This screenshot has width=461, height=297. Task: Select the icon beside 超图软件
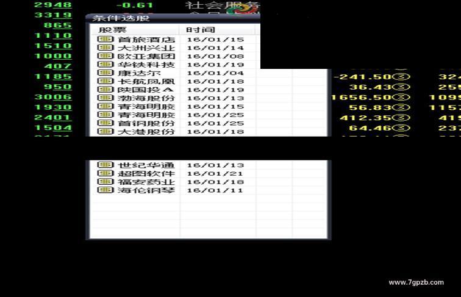point(105,173)
